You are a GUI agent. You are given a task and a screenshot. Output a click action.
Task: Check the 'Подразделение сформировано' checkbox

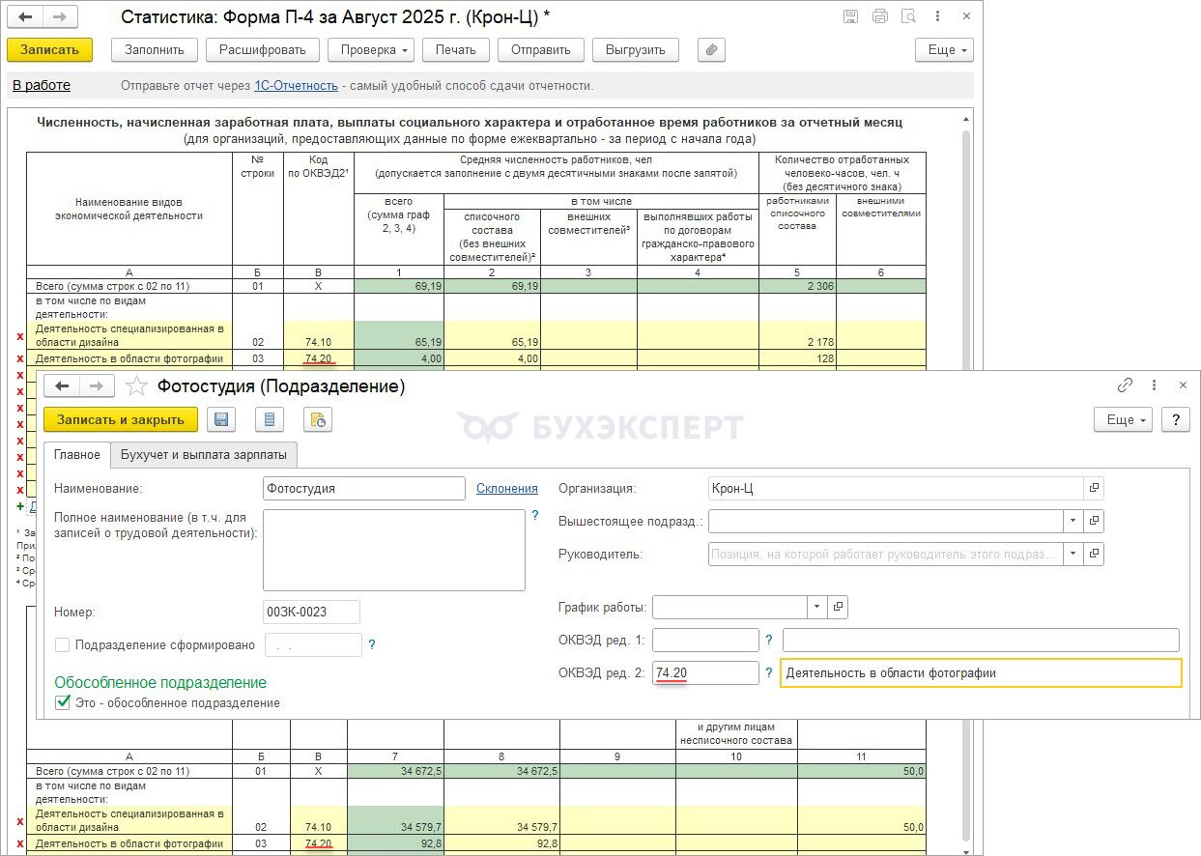pos(63,644)
